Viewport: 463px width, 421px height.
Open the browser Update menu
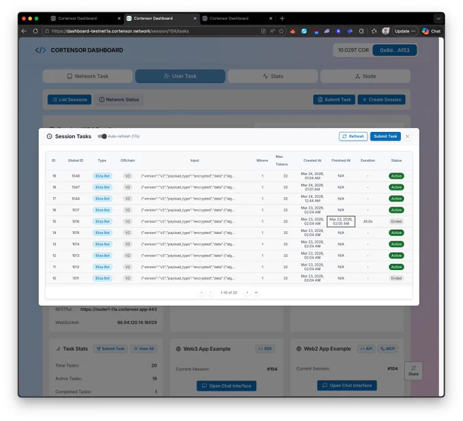pyautogui.click(x=405, y=31)
